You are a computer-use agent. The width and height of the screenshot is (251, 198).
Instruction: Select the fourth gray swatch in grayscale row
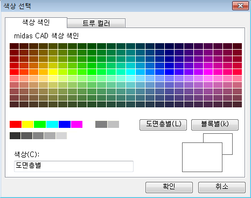click(x=50, y=135)
